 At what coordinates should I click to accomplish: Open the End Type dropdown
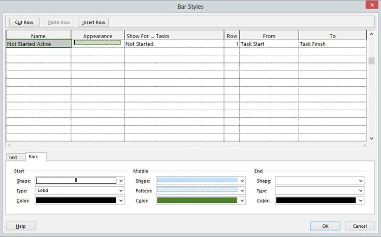click(x=361, y=191)
